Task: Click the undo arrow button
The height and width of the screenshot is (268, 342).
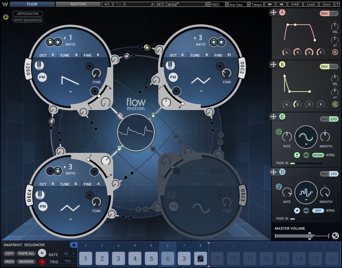Action: coord(107,4)
